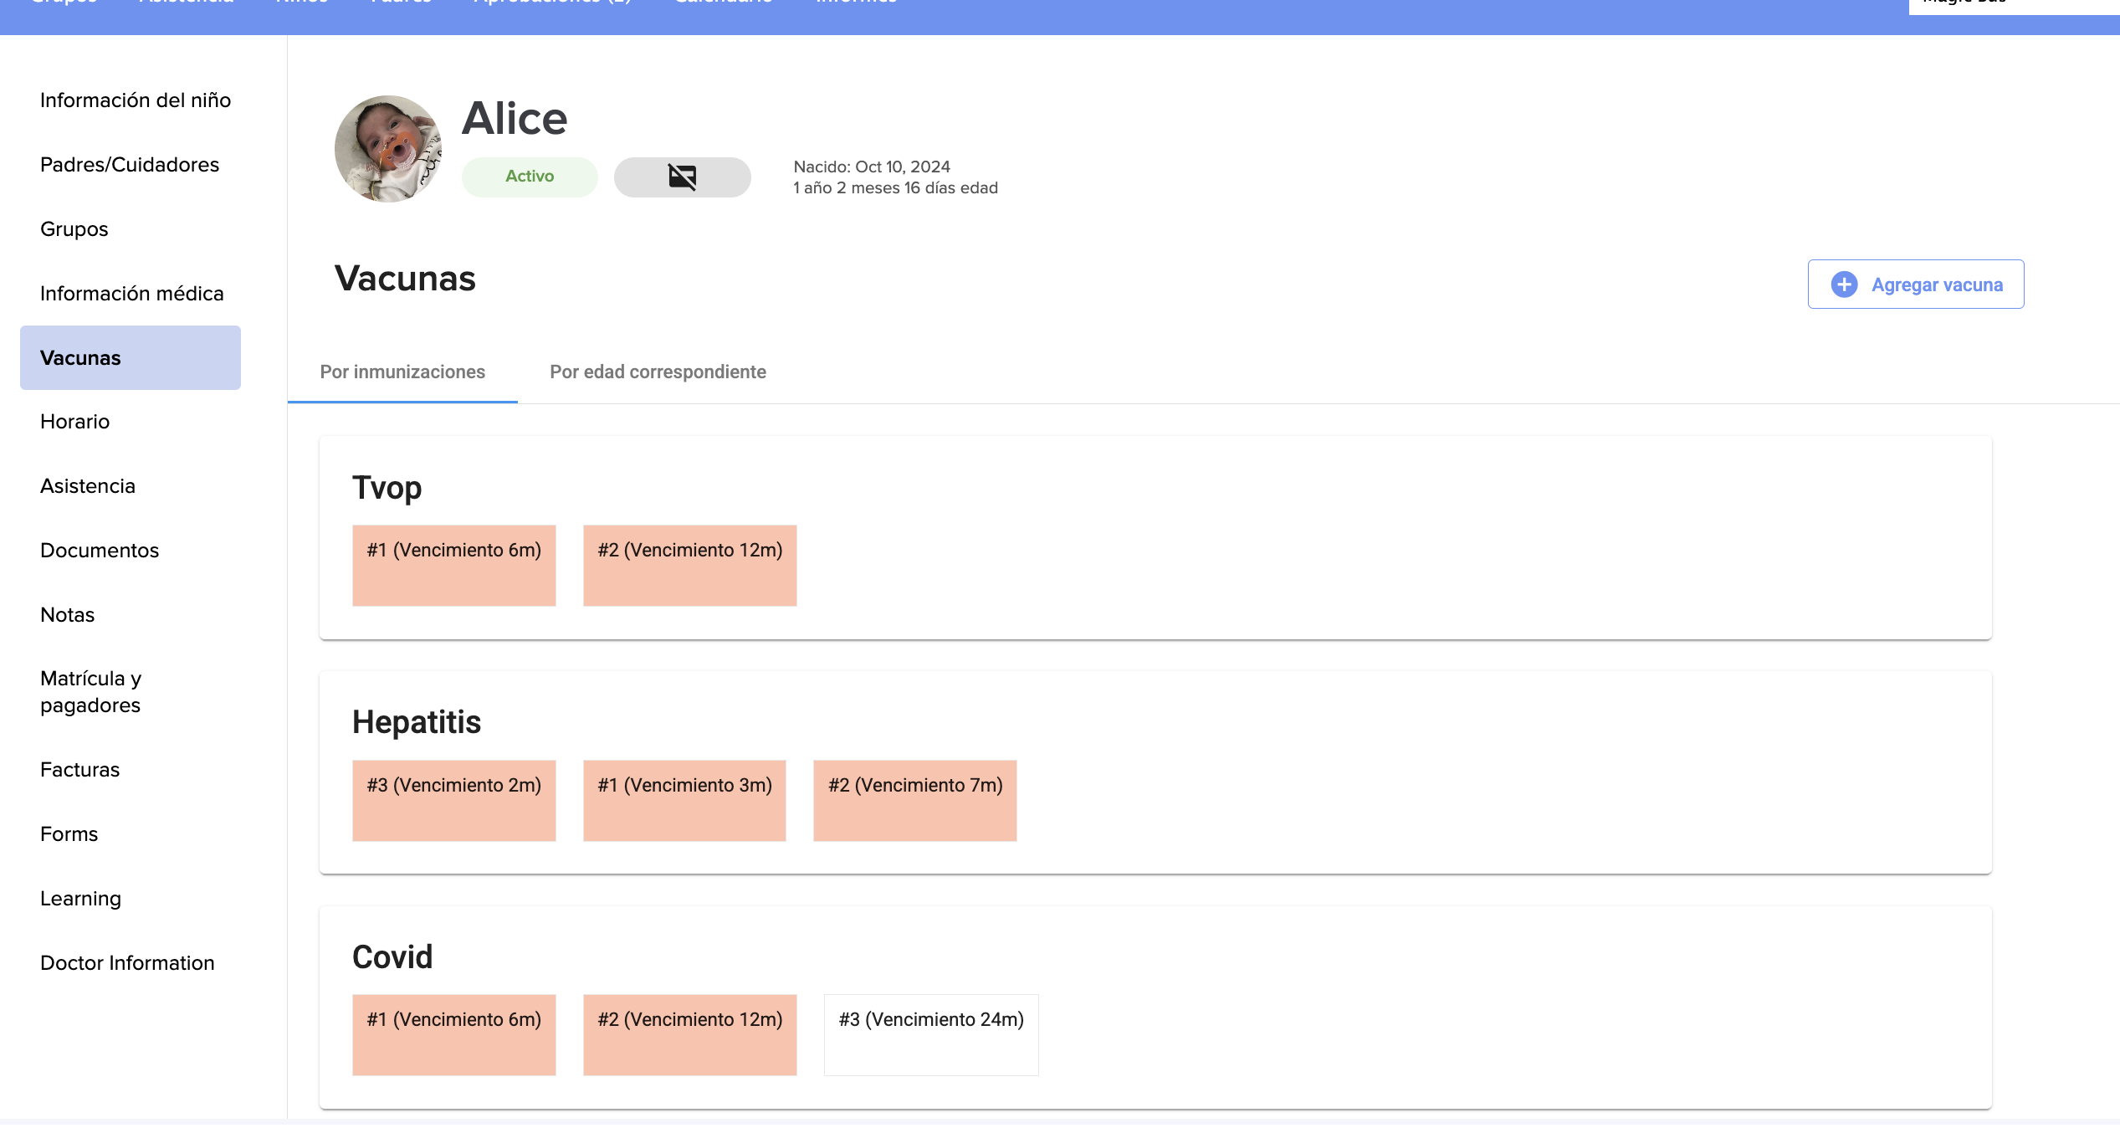2120x1128 pixels.
Task: Navigate to Matrícula y pagadores
Action: 90,692
